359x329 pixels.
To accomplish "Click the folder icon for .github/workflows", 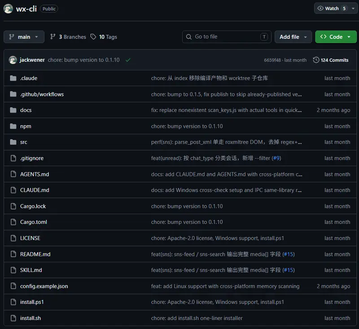I will click(x=13, y=94).
